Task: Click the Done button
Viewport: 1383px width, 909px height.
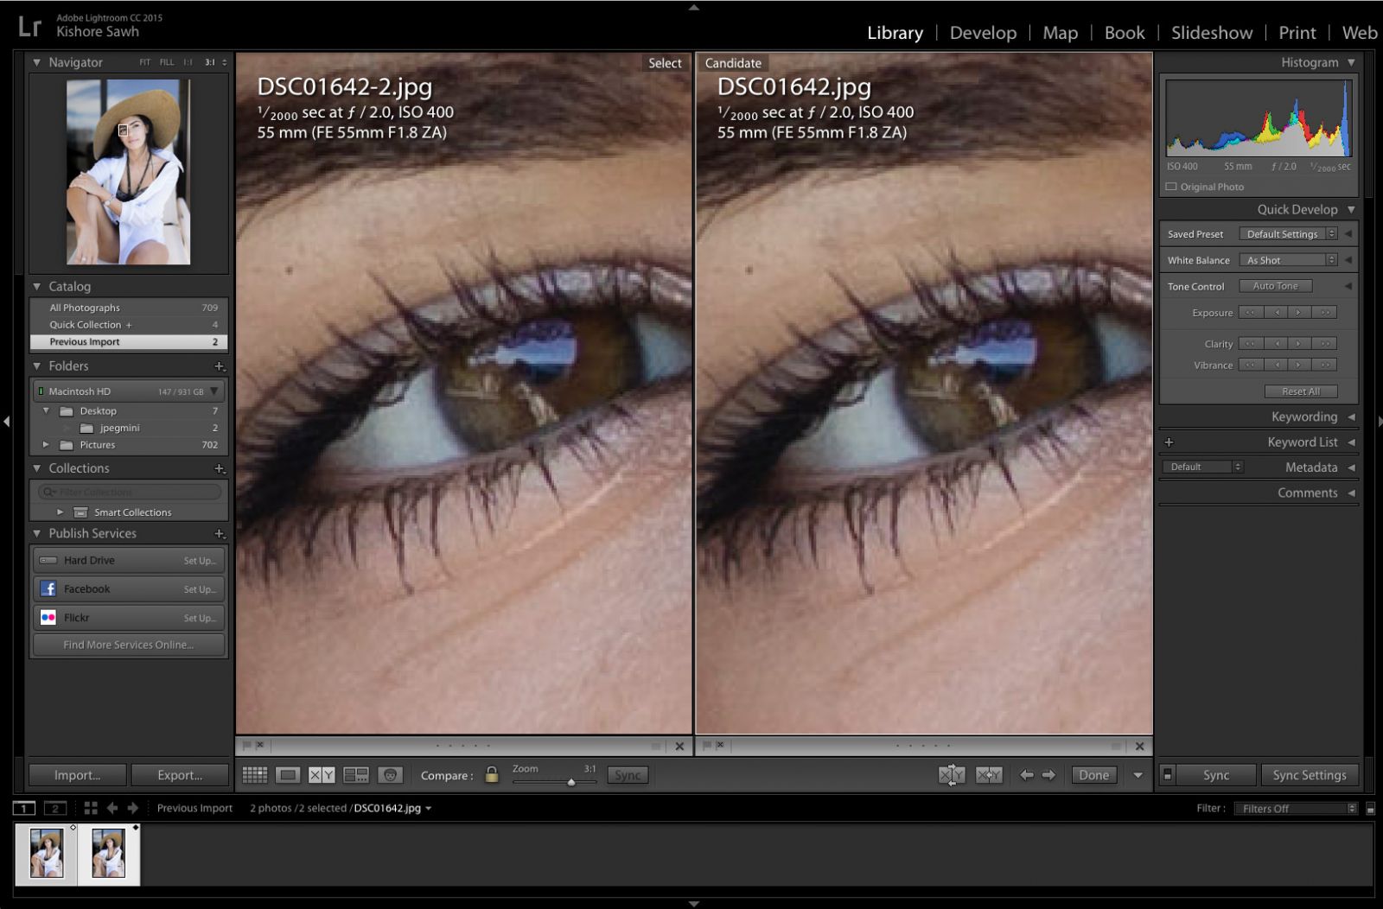Action: coord(1093,775)
